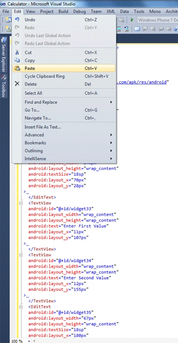Viewport: 178px width, 343px height.
Task: Choose Paste from the Edit menu
Action: click(x=64, y=68)
